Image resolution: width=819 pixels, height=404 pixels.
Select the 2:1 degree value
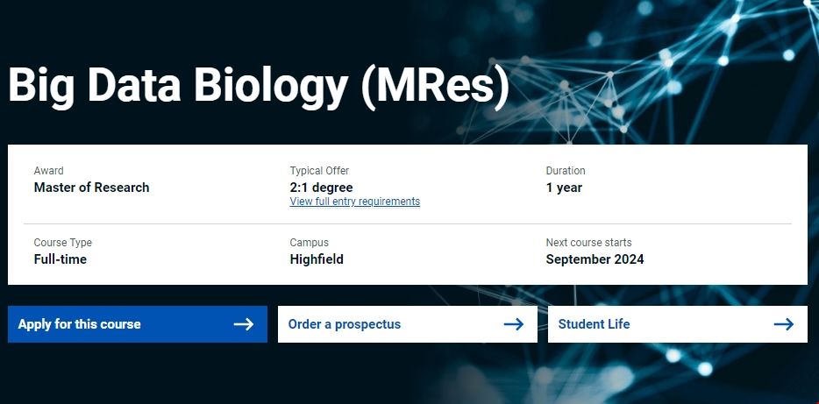tap(322, 188)
